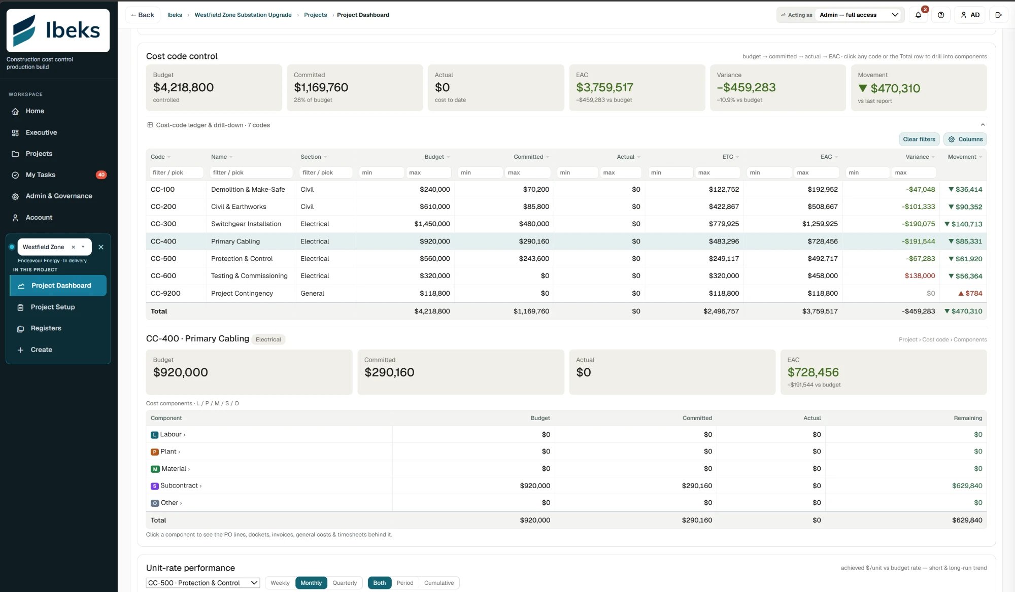The image size is (1015, 592).
Task: Open Registers menu item
Action: click(46, 329)
